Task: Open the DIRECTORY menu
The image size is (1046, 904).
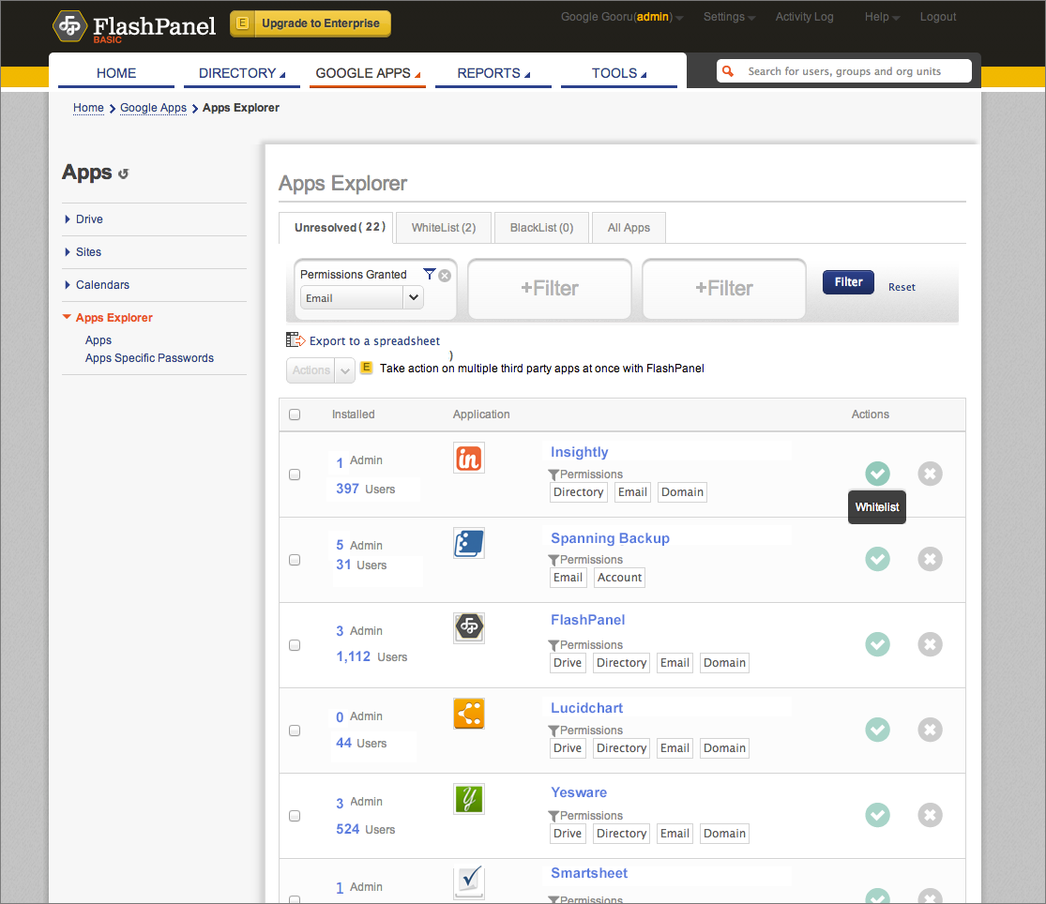Action: [241, 73]
